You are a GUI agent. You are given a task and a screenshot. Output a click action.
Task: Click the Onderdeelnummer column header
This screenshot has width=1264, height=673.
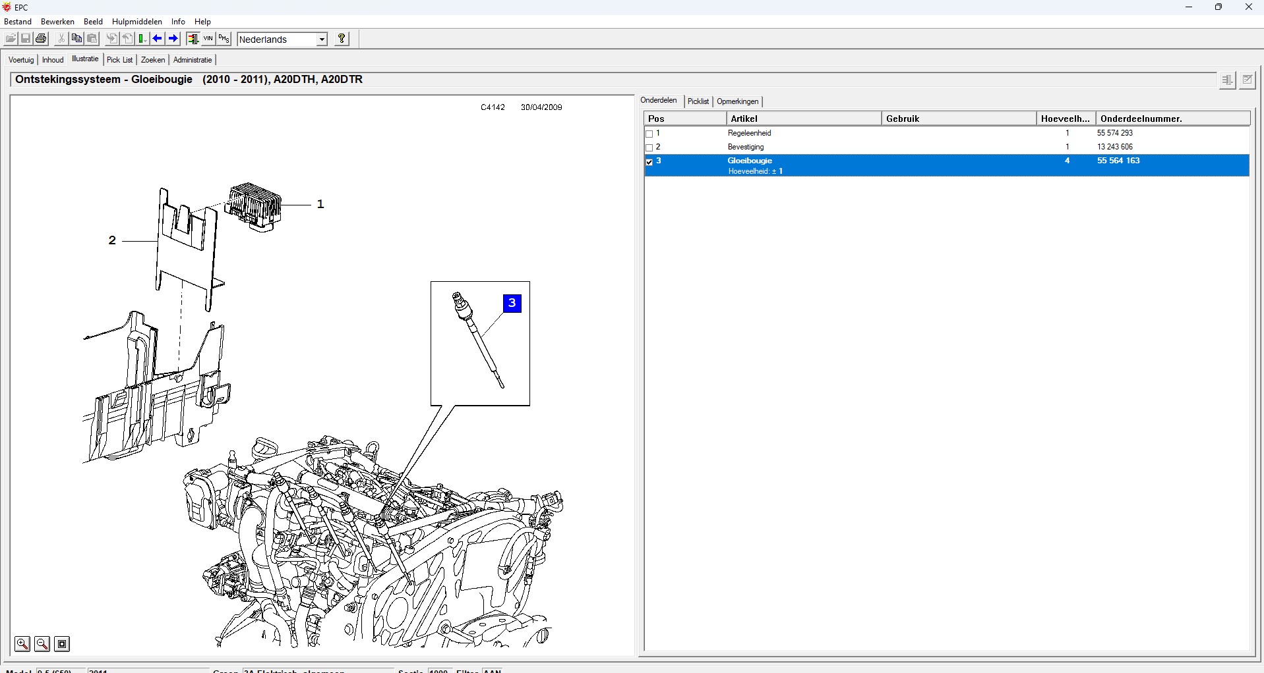point(1173,119)
